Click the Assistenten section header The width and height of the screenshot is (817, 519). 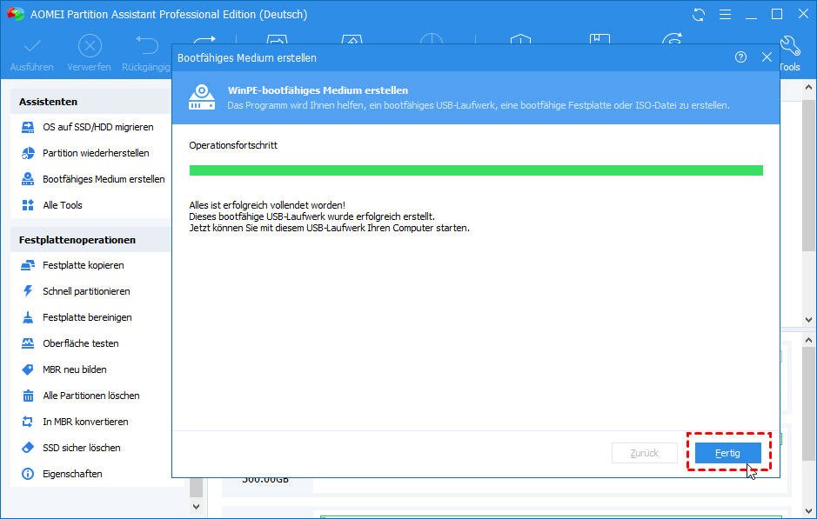(x=48, y=102)
